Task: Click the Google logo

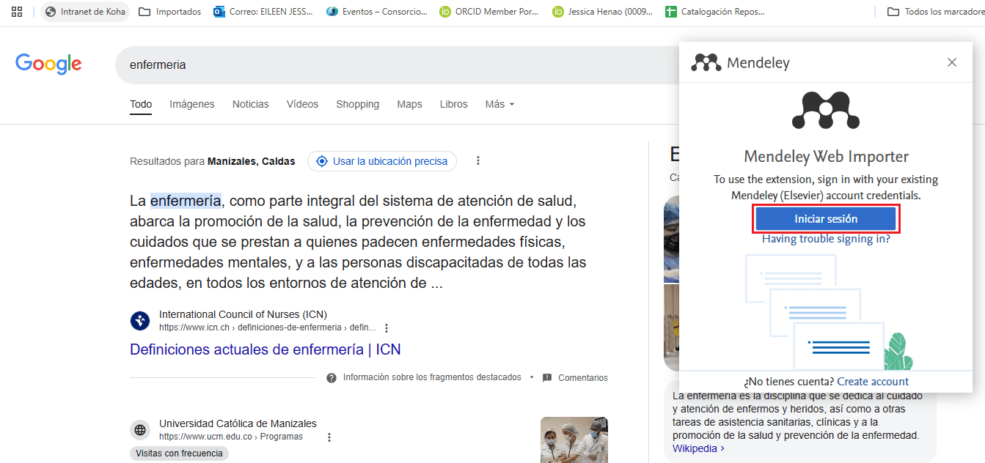Action: pyautogui.click(x=48, y=64)
